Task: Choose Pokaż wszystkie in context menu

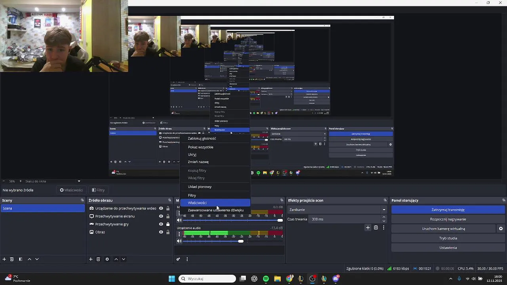Action: coord(215,147)
